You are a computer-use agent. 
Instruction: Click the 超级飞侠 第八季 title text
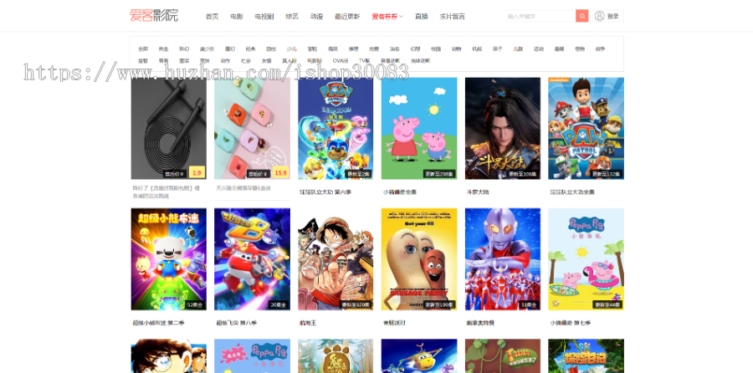click(x=238, y=323)
